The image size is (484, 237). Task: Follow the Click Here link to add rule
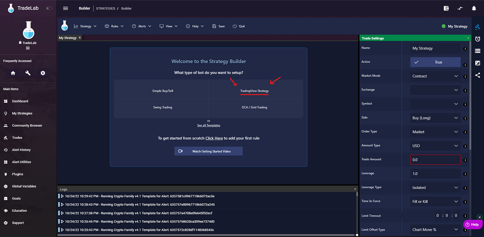[x=214, y=138]
